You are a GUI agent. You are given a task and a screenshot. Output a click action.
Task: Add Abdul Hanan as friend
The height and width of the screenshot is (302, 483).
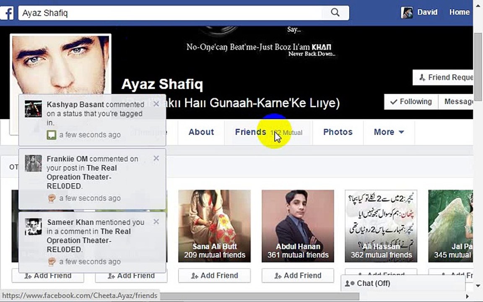click(x=298, y=276)
